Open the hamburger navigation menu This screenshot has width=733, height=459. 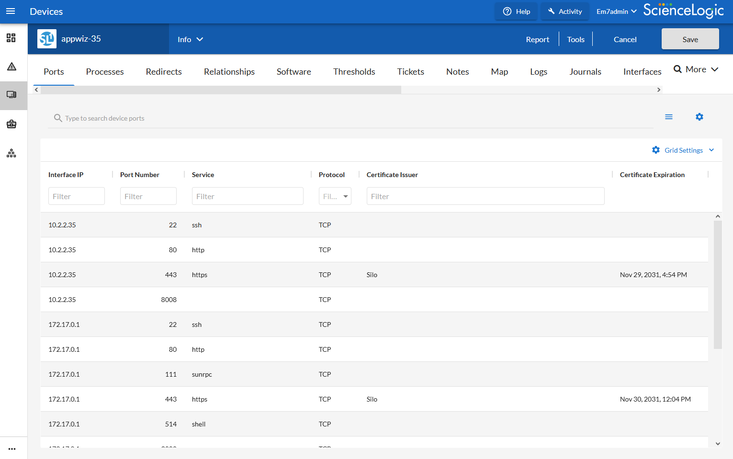pos(11,11)
